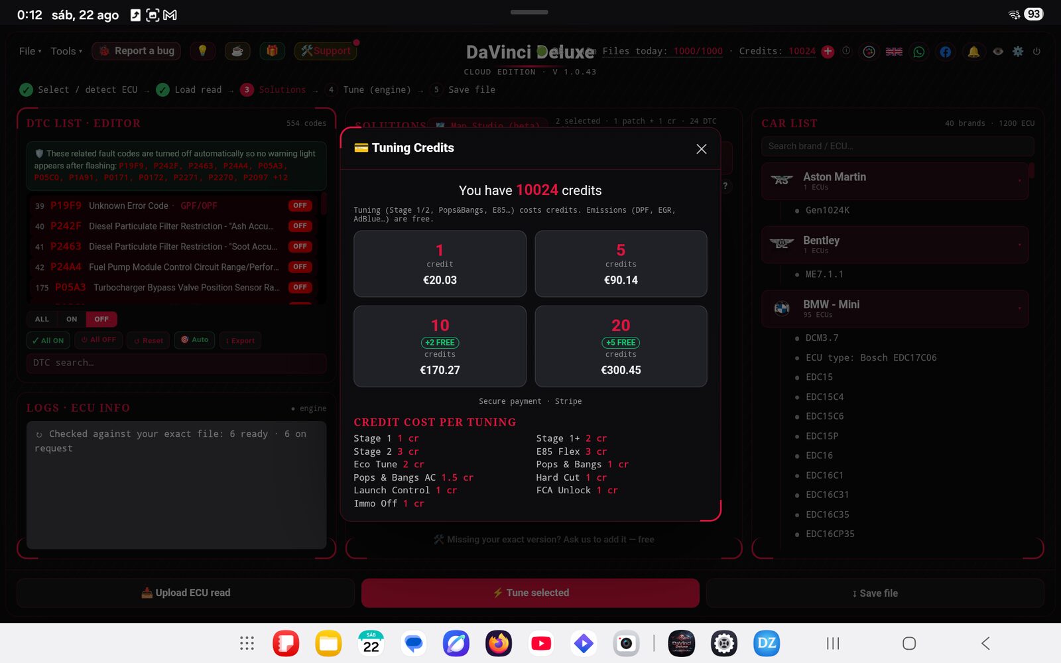Open the yellow files app in taskbar
This screenshot has height=663, width=1061.
[x=328, y=643]
